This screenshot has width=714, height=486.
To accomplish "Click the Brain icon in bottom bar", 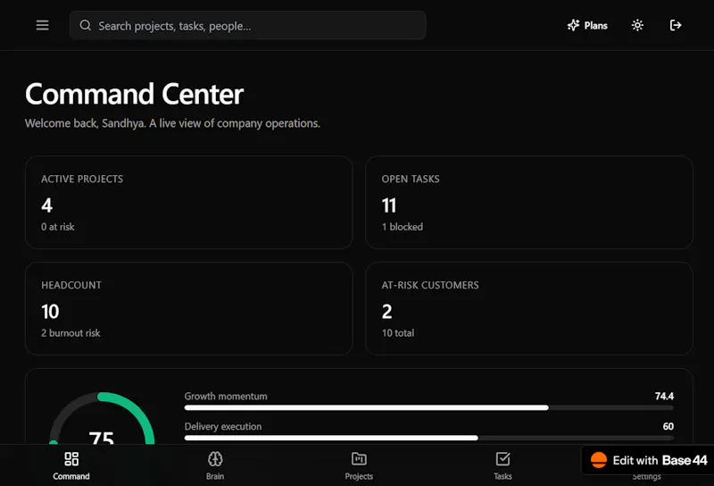I will [x=215, y=458].
